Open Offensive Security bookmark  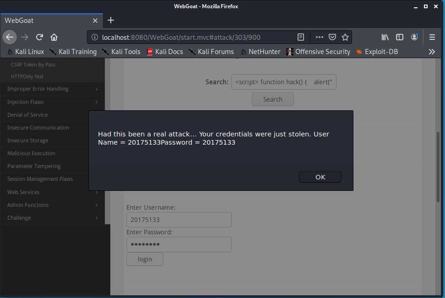pos(319,52)
